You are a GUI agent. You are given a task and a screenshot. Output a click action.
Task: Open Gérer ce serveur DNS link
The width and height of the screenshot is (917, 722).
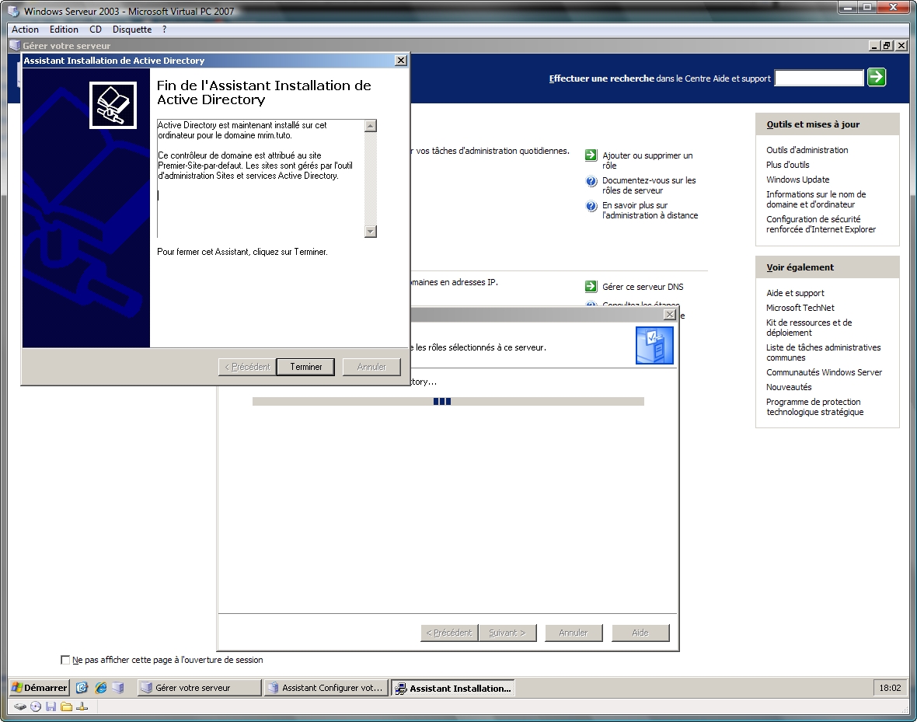pos(643,287)
